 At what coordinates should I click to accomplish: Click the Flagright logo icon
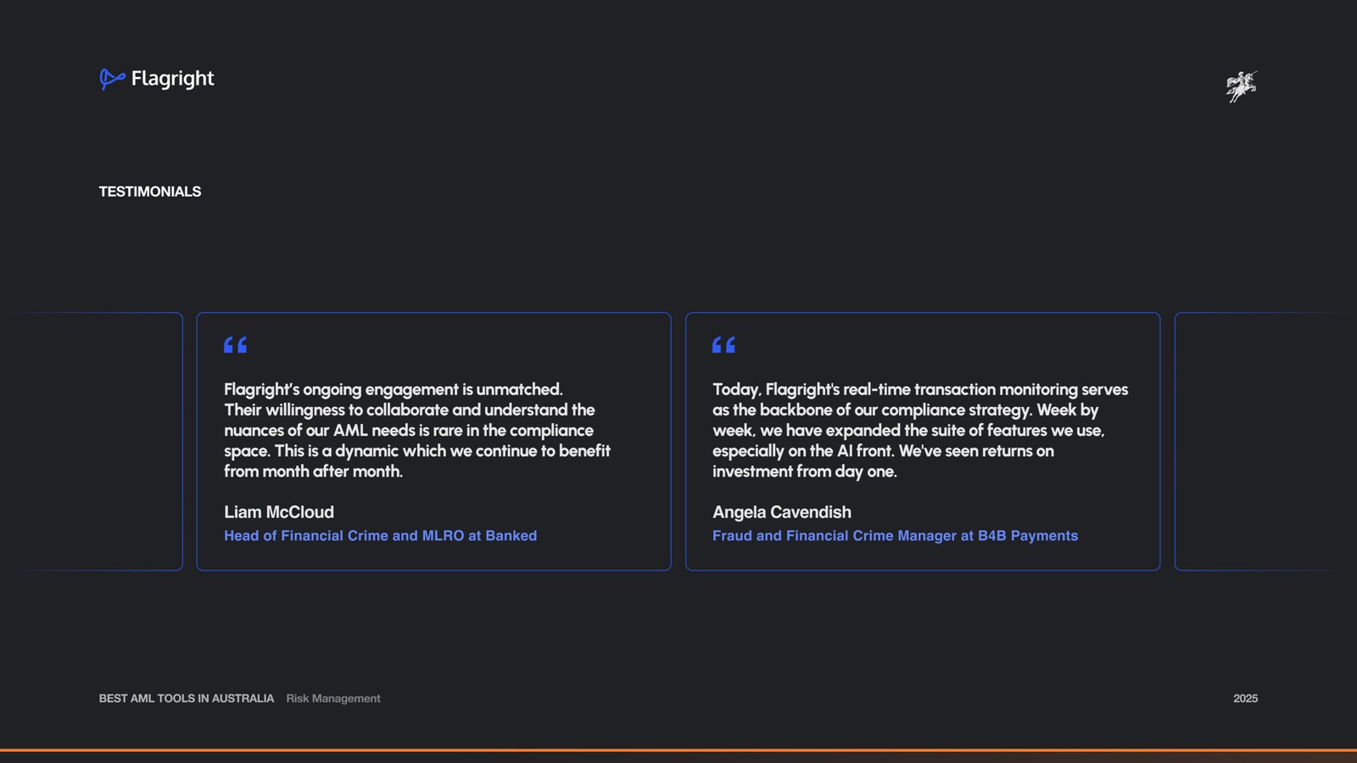coord(112,79)
